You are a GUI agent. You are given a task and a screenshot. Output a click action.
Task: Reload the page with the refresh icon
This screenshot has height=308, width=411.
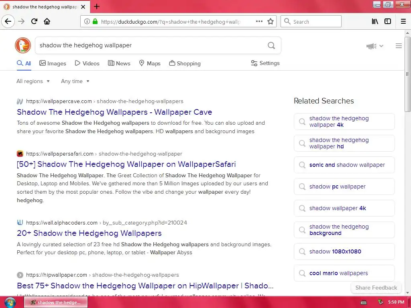(34, 21)
